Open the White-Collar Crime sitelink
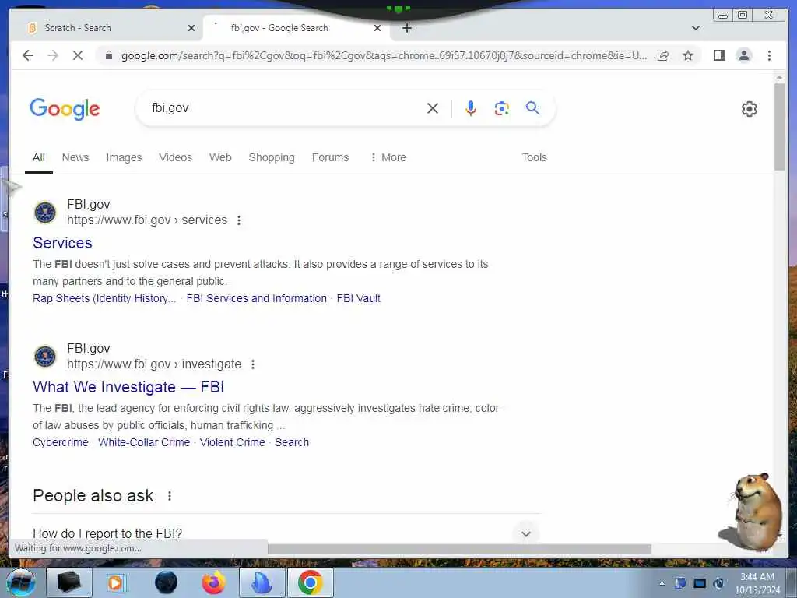797x598 pixels. pos(144,442)
